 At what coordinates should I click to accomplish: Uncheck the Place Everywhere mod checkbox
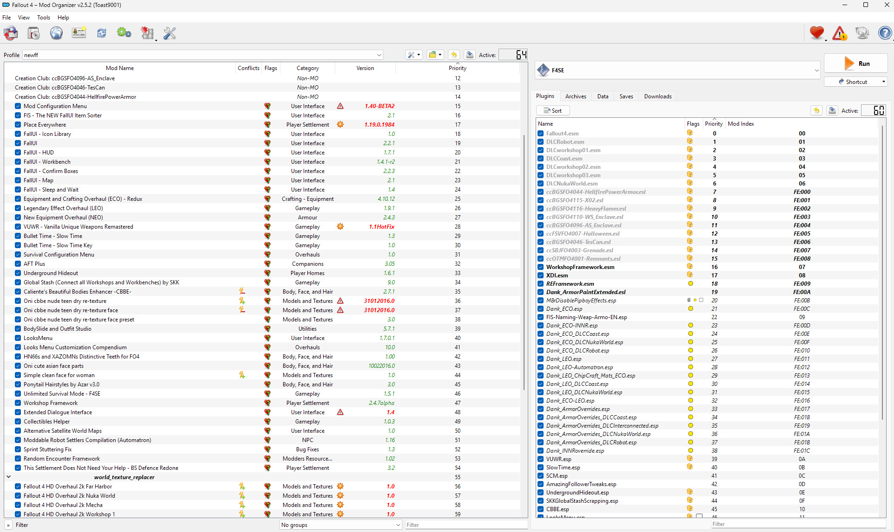18,125
